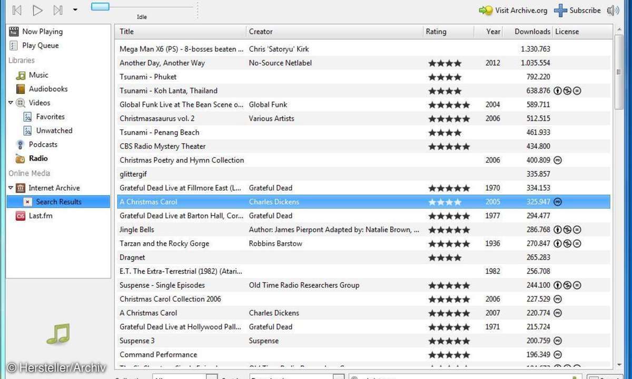Click rating stars of highlighted A Christmas Carol

(445, 202)
